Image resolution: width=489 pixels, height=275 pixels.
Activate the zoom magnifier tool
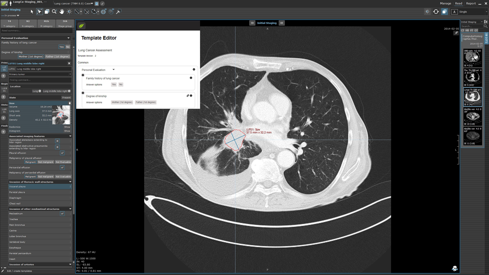[54, 11]
